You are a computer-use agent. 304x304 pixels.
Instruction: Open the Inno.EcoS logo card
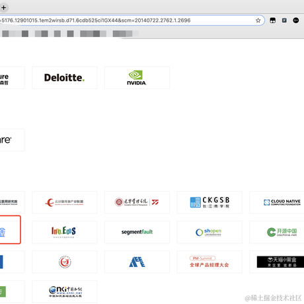click(x=65, y=232)
